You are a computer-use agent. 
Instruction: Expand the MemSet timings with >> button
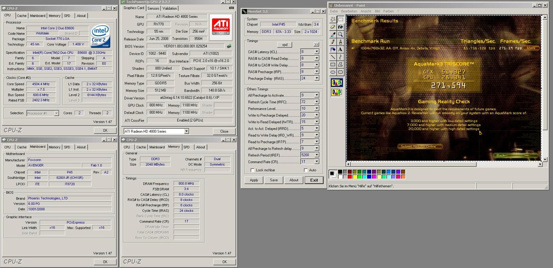point(316,44)
